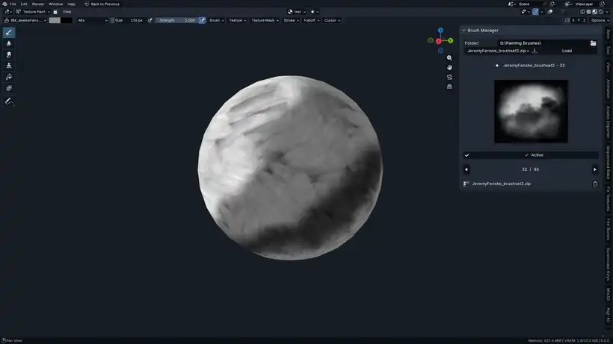Click the brush primary color swatch
Screen dimensions: 613x344
pos(55,20)
